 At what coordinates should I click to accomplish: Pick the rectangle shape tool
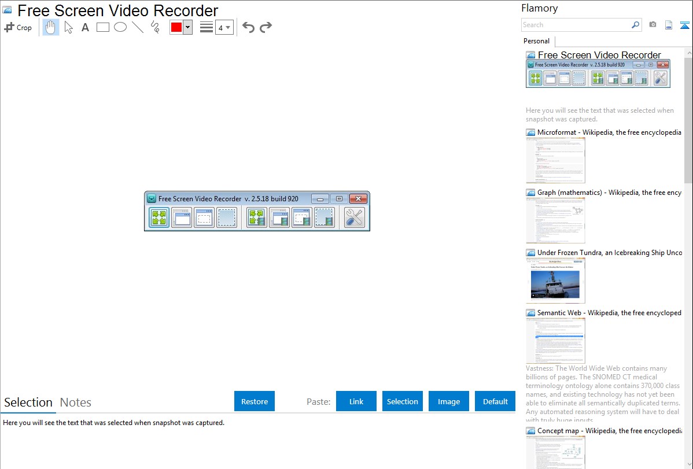point(102,27)
